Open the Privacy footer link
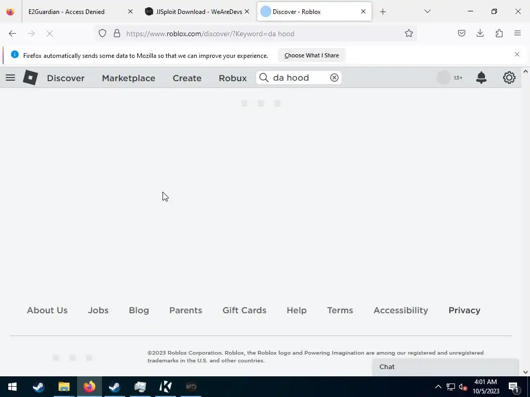 [464, 310]
